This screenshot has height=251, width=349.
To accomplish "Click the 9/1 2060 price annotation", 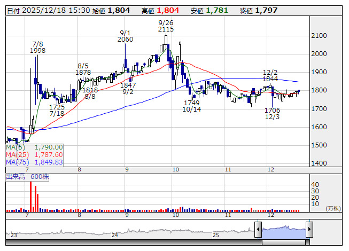I will (125, 36).
